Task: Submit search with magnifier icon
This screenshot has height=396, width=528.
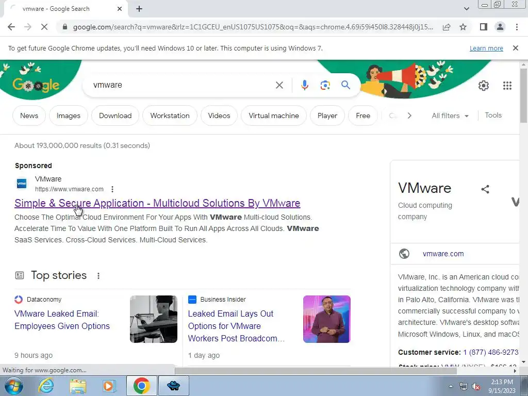Action: pos(345,85)
